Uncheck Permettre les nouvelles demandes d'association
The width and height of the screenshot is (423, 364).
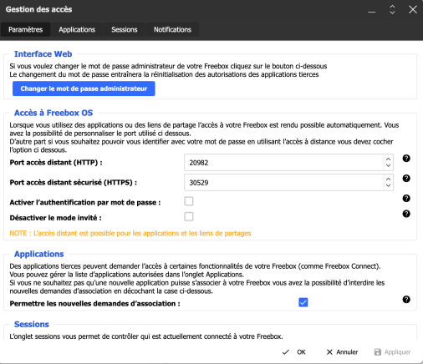[x=303, y=302]
